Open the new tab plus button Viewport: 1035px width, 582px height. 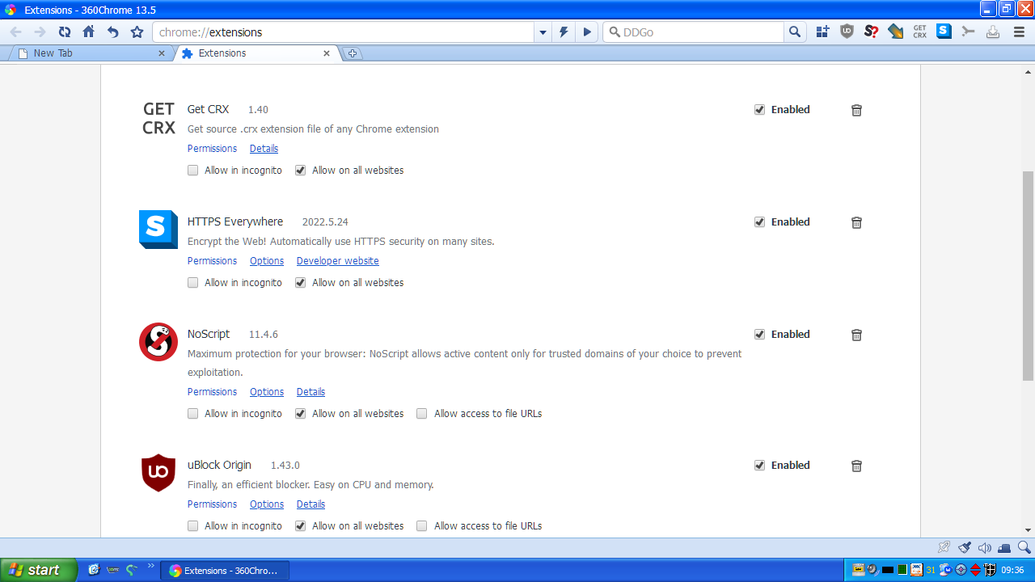pyautogui.click(x=353, y=53)
